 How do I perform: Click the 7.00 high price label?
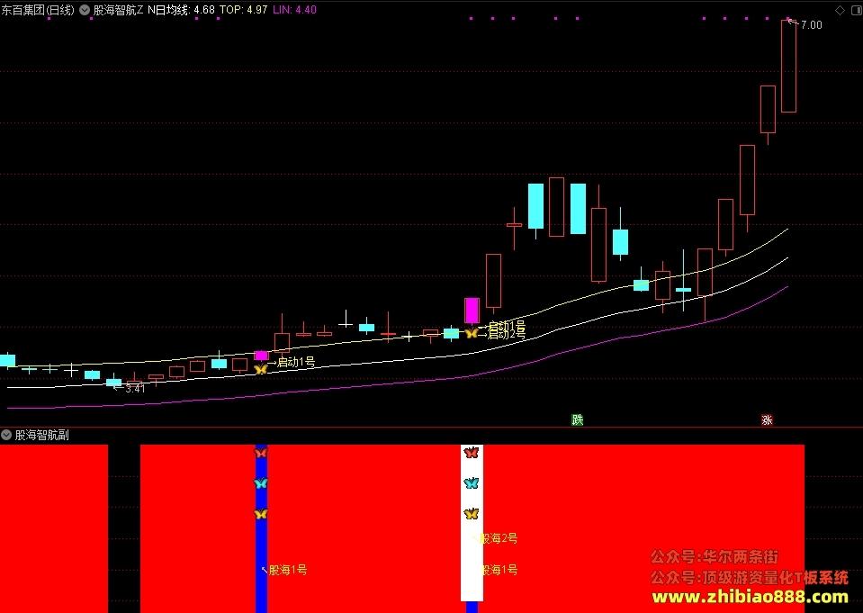point(812,25)
